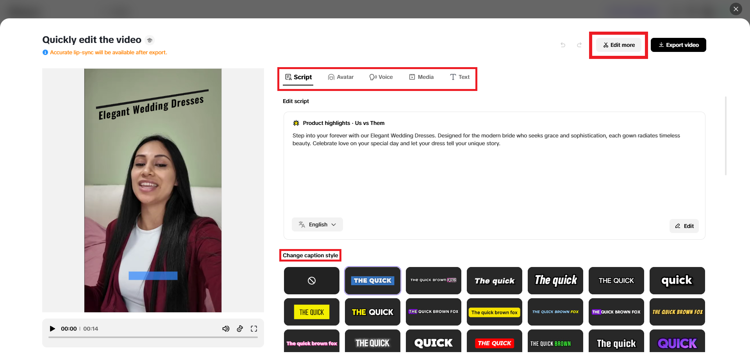Select the thin uppercase THE QUICK caption style

tap(616, 281)
